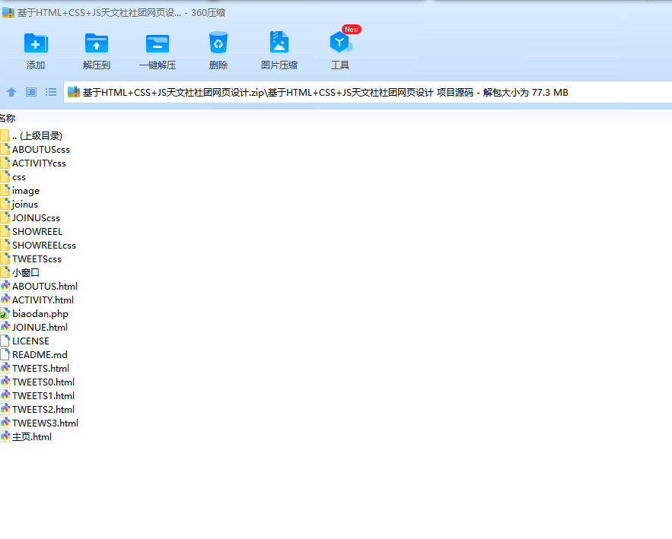Select the 主页.html file
This screenshot has height=539, width=672.
pyautogui.click(x=26, y=437)
